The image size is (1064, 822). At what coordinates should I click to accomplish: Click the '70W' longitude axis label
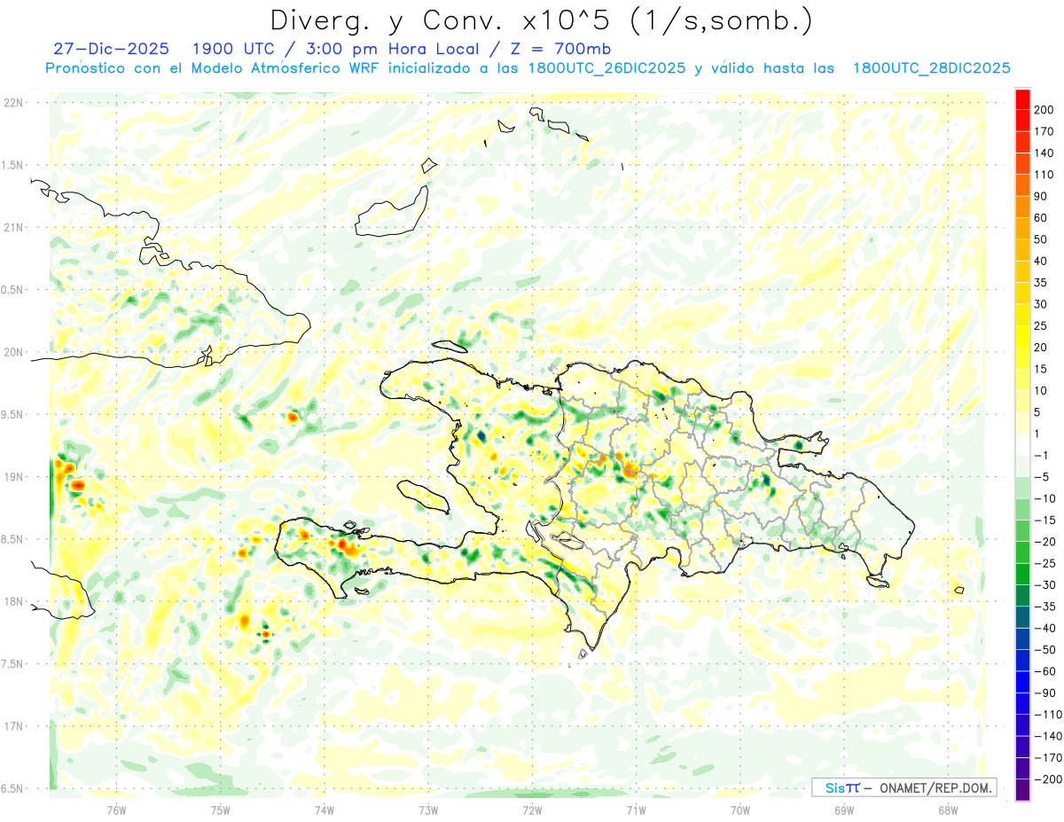740,810
